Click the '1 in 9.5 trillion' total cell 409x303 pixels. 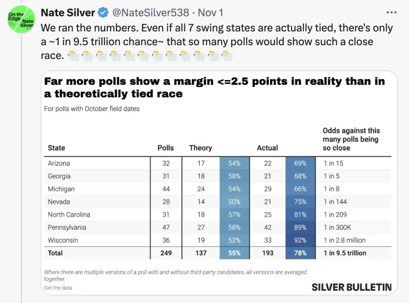tap(345, 253)
